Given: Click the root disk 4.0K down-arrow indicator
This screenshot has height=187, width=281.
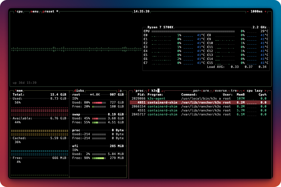Looking at the screenshot, I should pyautogui.click(x=95, y=95).
